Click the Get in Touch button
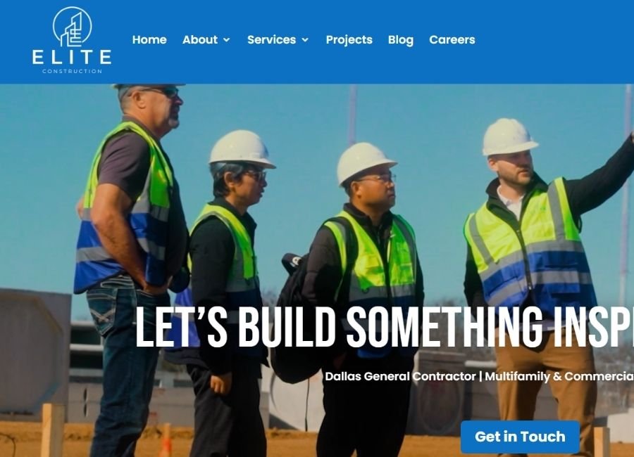Image resolution: width=634 pixels, height=457 pixels. (520, 437)
